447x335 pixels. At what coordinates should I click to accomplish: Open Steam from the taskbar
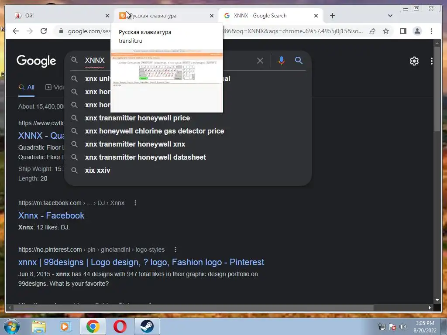(x=147, y=326)
